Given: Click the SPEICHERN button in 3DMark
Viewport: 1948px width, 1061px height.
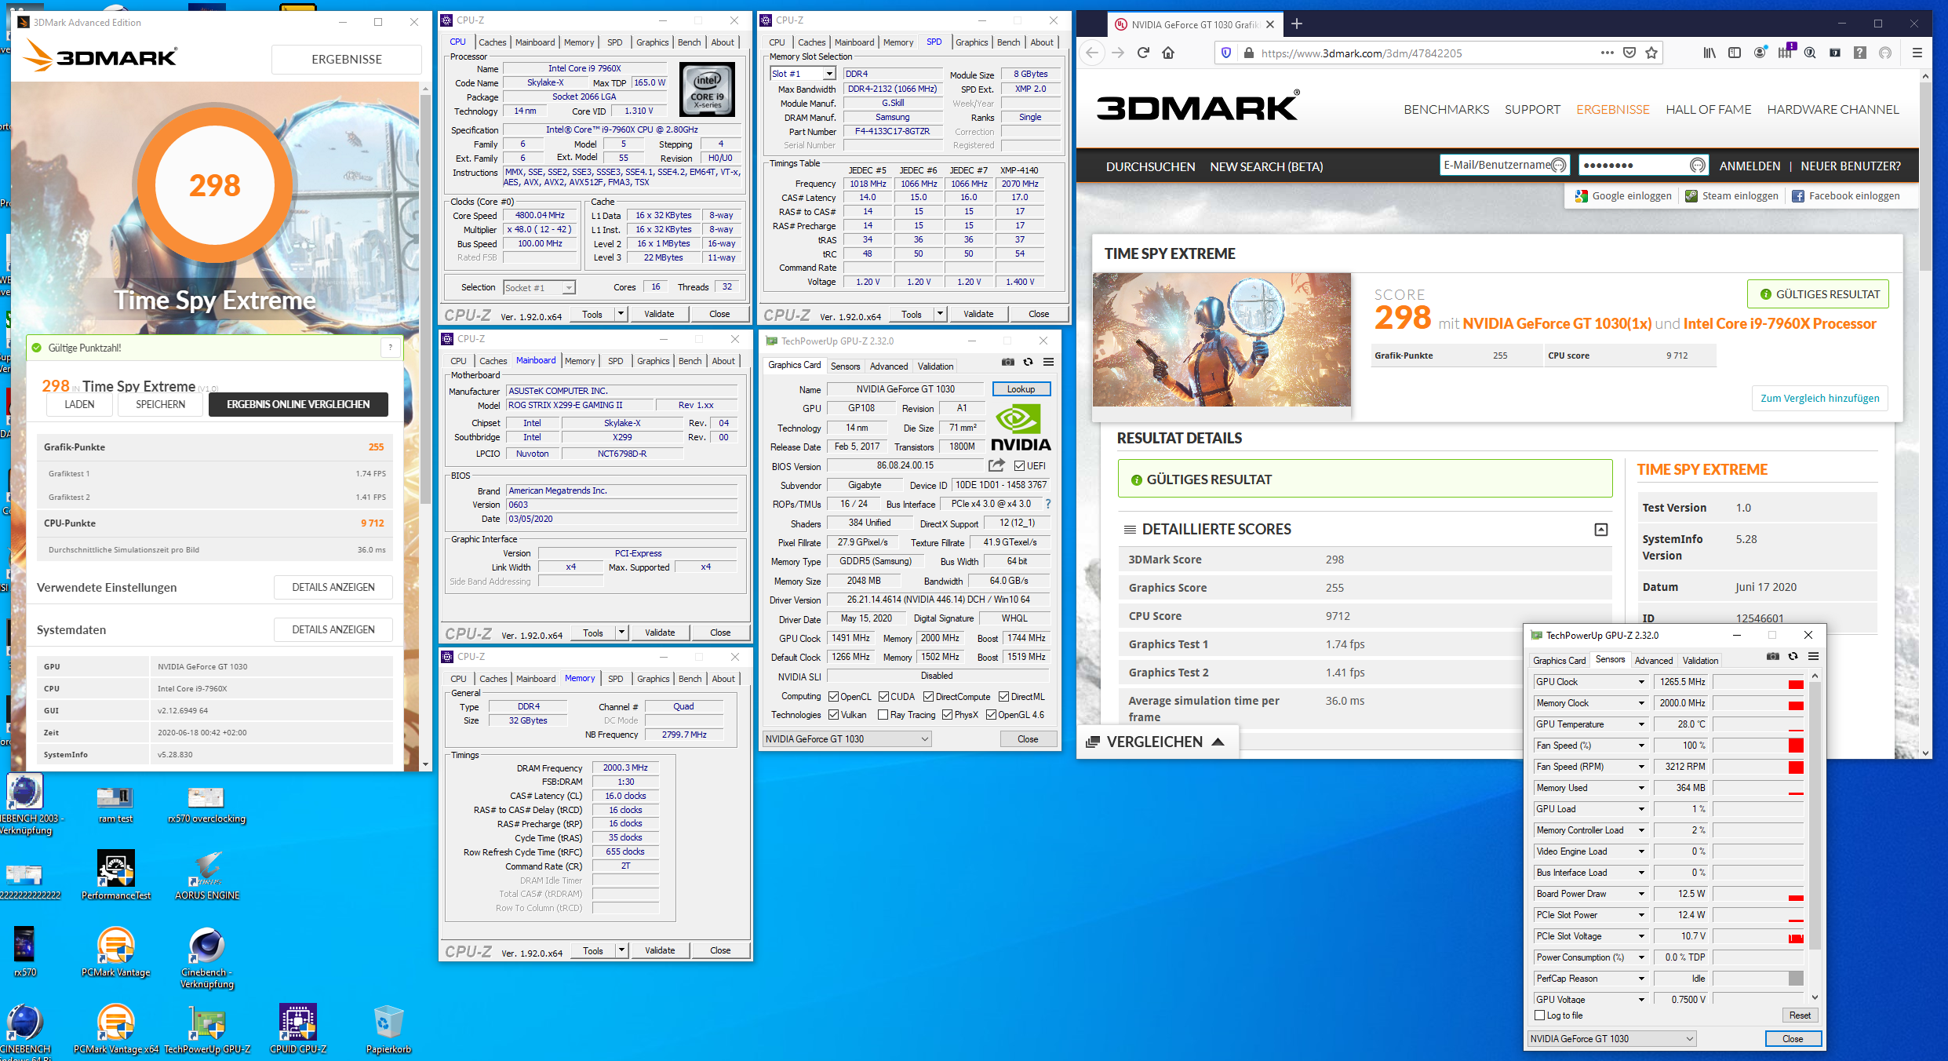Looking at the screenshot, I should tap(160, 404).
